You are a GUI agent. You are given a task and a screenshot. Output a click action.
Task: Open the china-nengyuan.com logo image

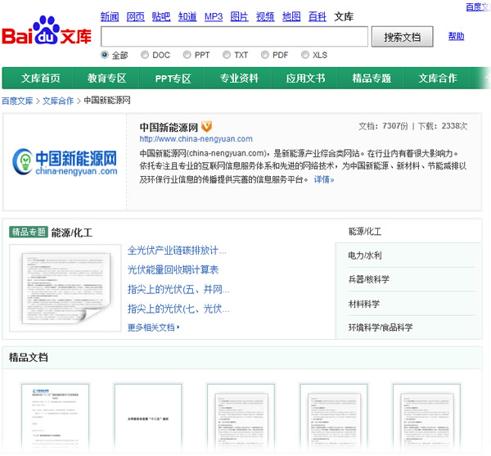(65, 162)
